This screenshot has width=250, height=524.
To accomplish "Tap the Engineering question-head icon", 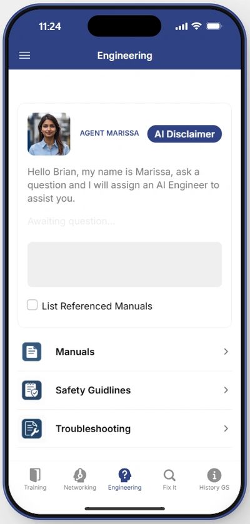I will (x=124, y=475).
